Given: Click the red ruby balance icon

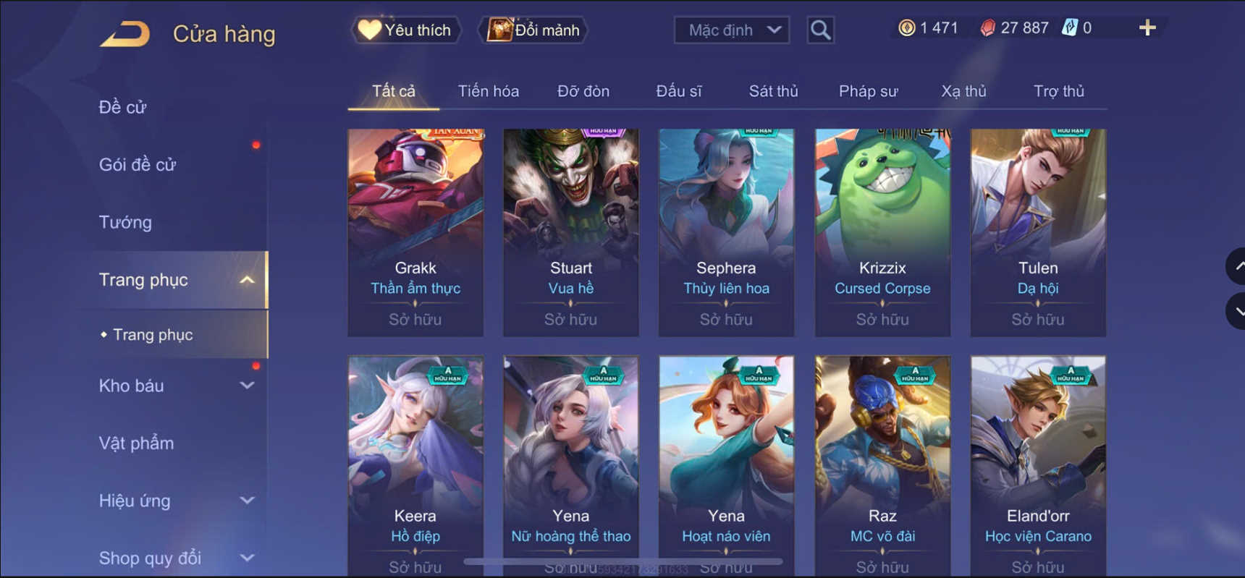Looking at the screenshot, I should [x=987, y=28].
